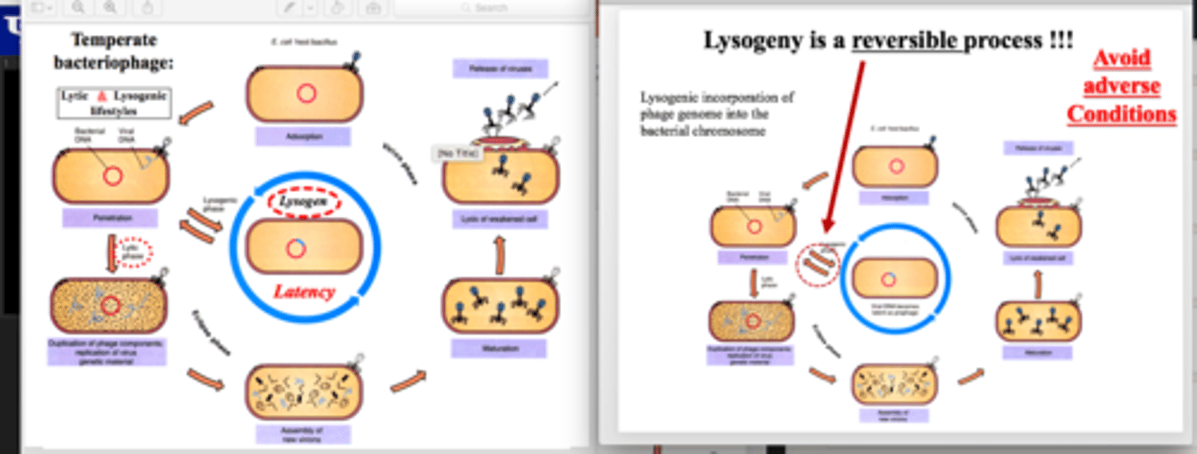Click the red 'Avoid adverse Conditions' text
1197x454 pixels.
pos(1121,86)
